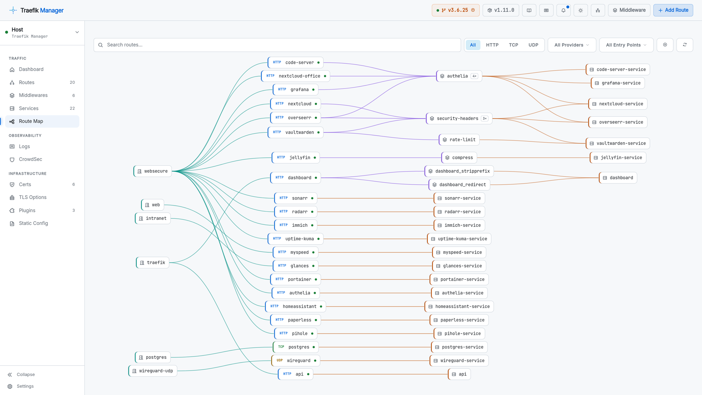The image size is (702, 395).
Task: Open the All Entry Points dropdown
Action: [x=626, y=45]
